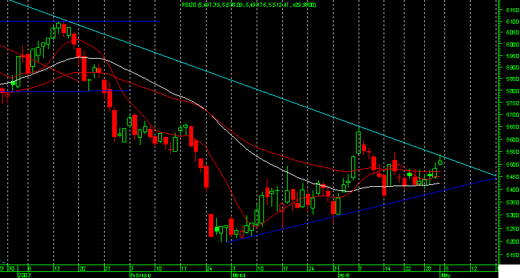Select the cyan descending trendline
This screenshot has height=278, width=520.
(x=253, y=87)
